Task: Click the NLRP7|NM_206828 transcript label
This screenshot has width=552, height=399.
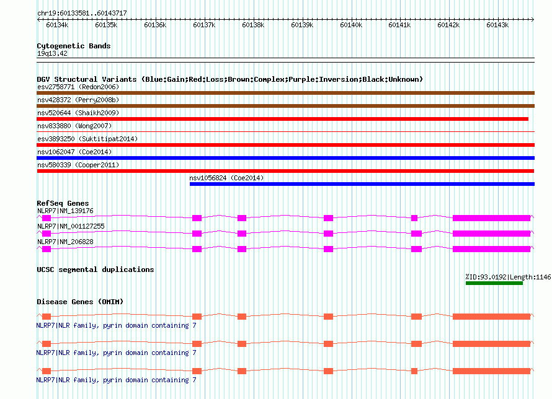Action: (65, 242)
